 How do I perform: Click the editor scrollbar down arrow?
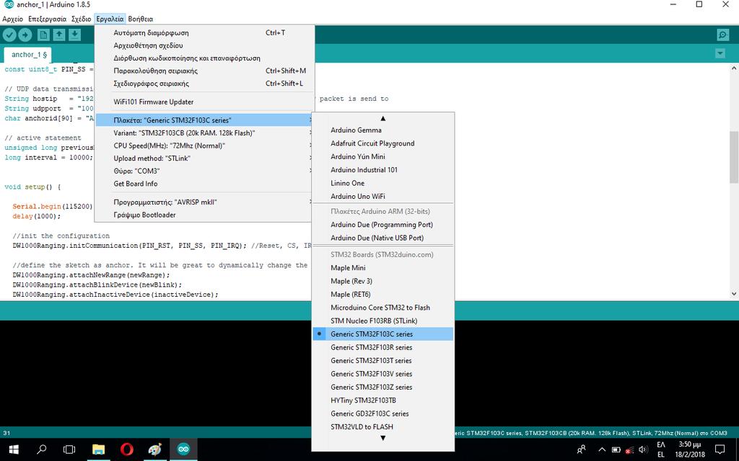pyautogui.click(x=734, y=294)
